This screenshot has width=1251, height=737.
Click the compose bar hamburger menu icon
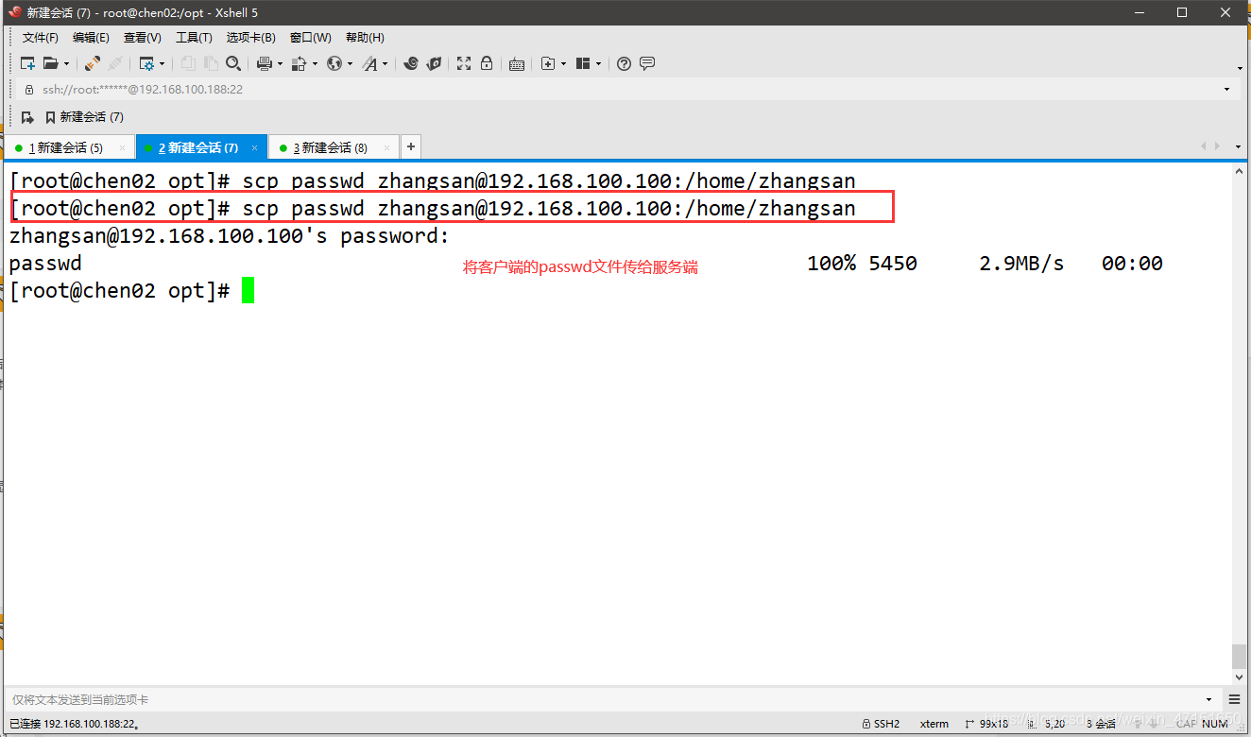(1234, 700)
